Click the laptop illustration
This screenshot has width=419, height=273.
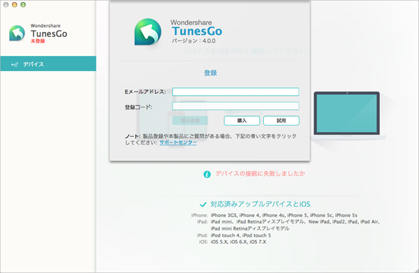tap(347, 115)
